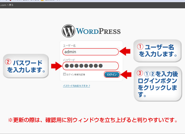The image size is (185, 134).
Task: Open the パスワードをお忘れですか？ link
Action: [x=76, y=86]
